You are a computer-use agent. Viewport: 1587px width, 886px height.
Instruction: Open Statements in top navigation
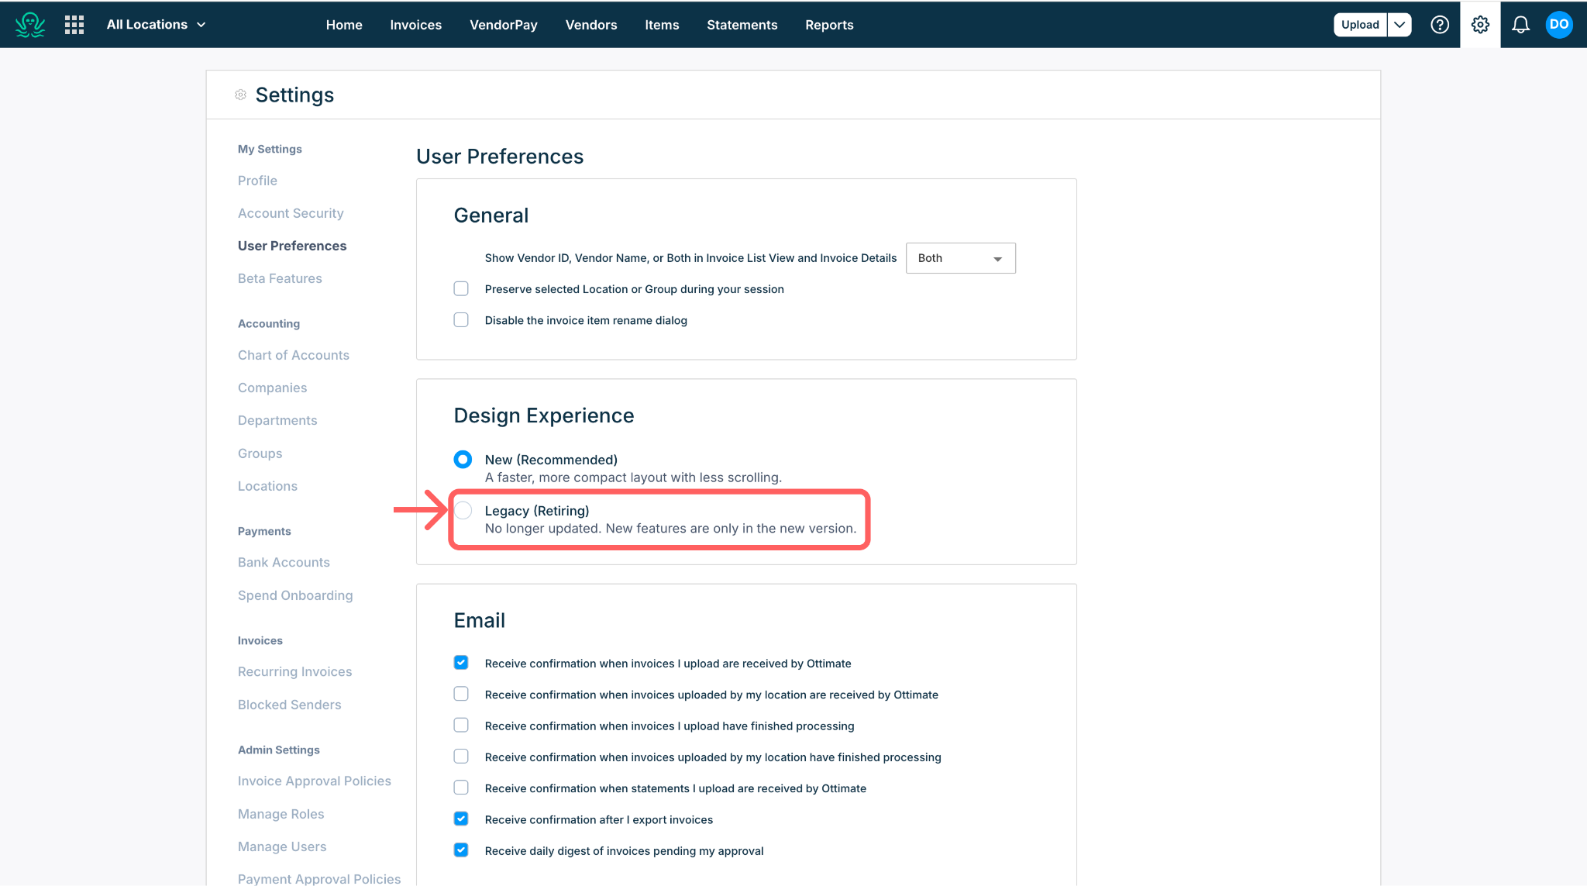click(x=742, y=25)
